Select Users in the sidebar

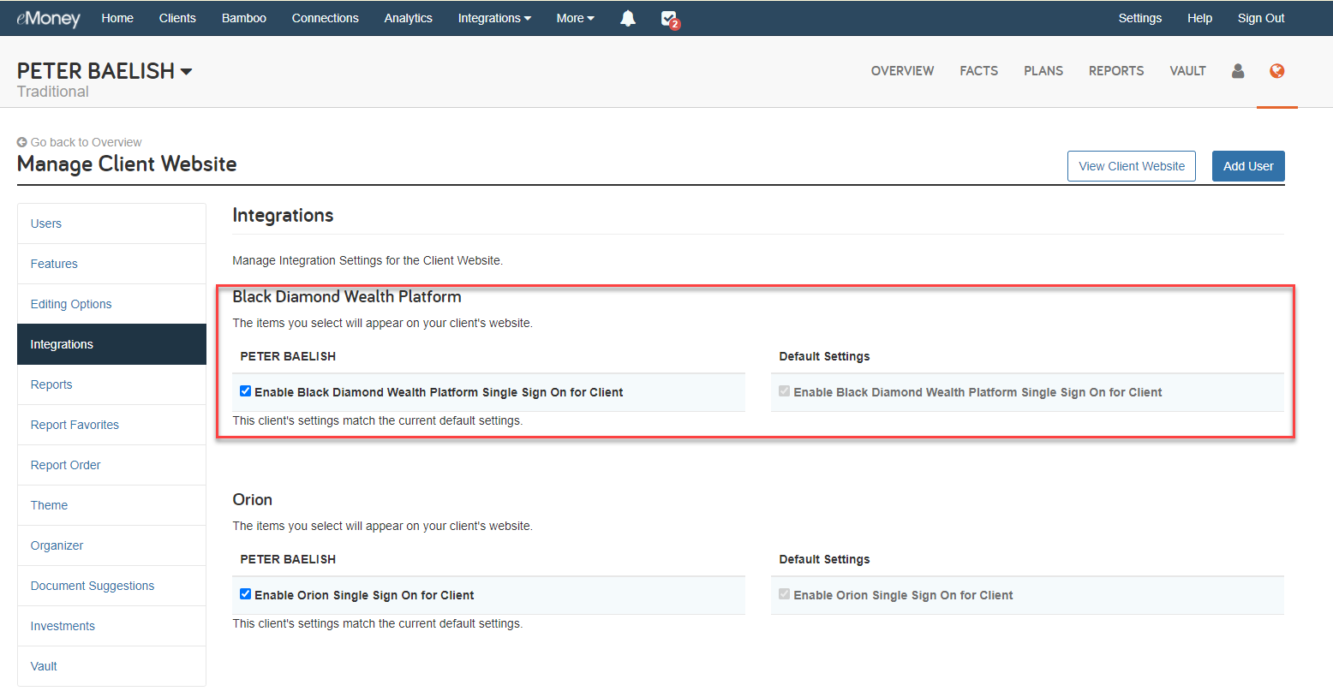click(x=111, y=223)
